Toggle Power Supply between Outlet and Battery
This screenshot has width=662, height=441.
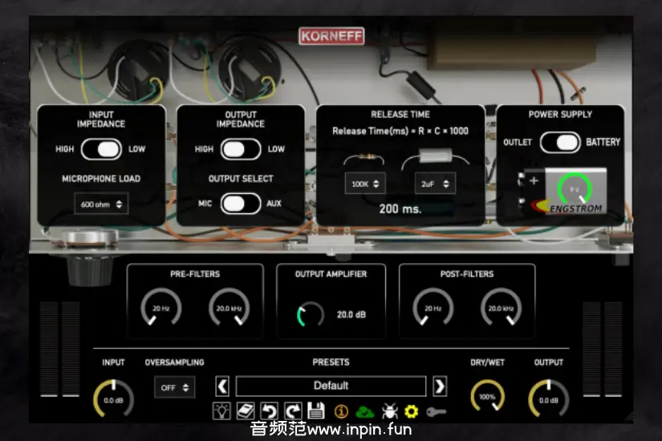(560, 143)
